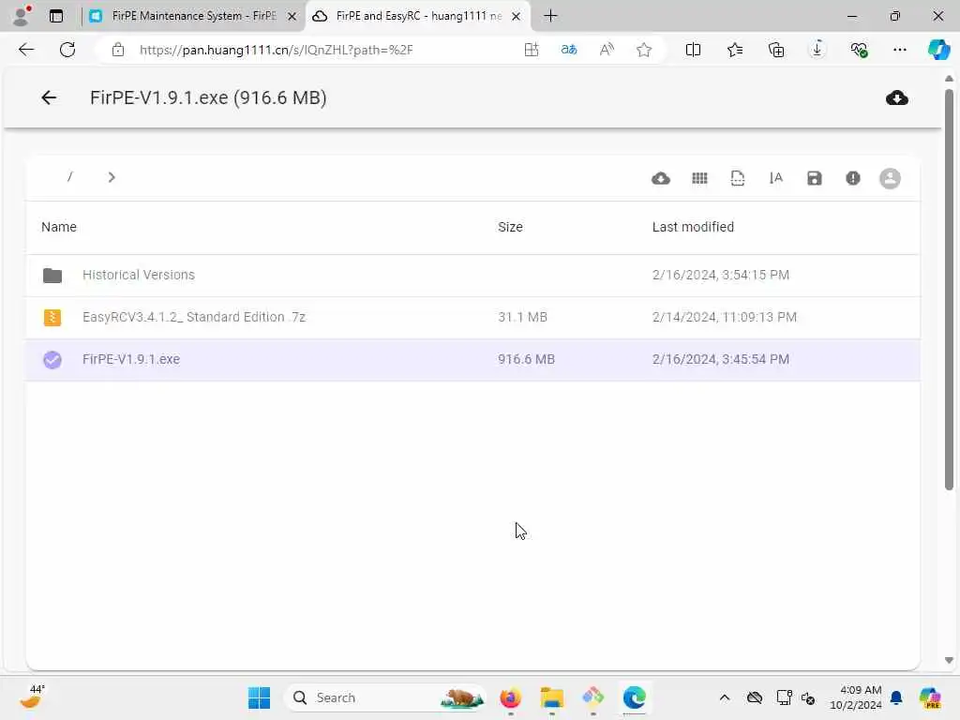This screenshot has height=720, width=960.
Task: Select EasyRCV3.4.1.2_ Standard Edition .7z file
Action: coord(472,317)
